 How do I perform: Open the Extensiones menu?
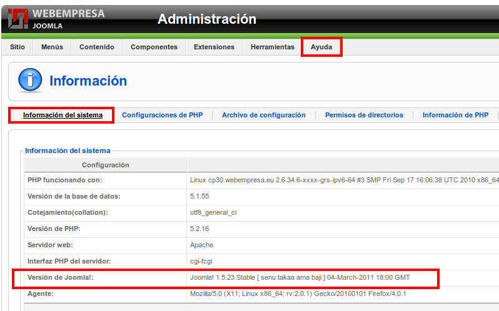(214, 47)
